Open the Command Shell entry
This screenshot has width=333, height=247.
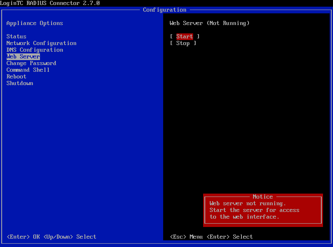tap(28, 70)
